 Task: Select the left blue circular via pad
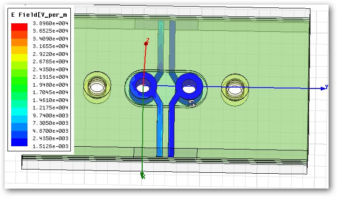tap(143, 86)
